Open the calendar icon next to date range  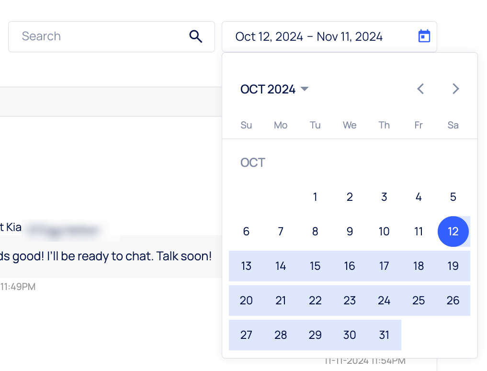(424, 36)
